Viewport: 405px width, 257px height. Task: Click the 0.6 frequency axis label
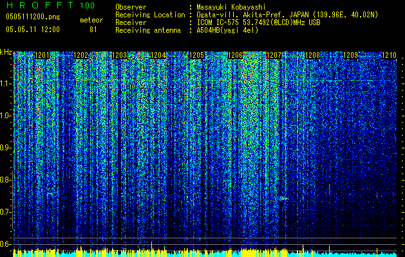pos(6,244)
